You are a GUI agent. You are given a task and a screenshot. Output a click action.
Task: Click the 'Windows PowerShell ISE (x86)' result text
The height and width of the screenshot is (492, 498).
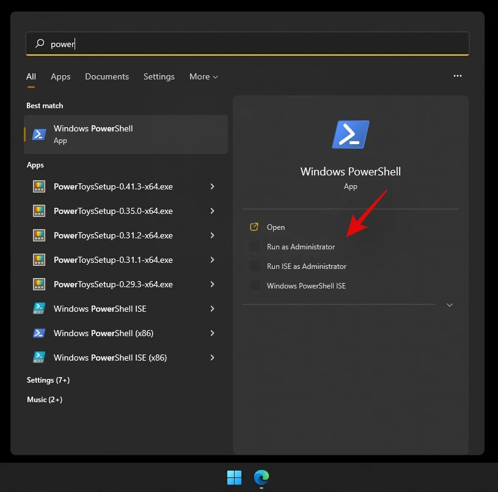(110, 358)
